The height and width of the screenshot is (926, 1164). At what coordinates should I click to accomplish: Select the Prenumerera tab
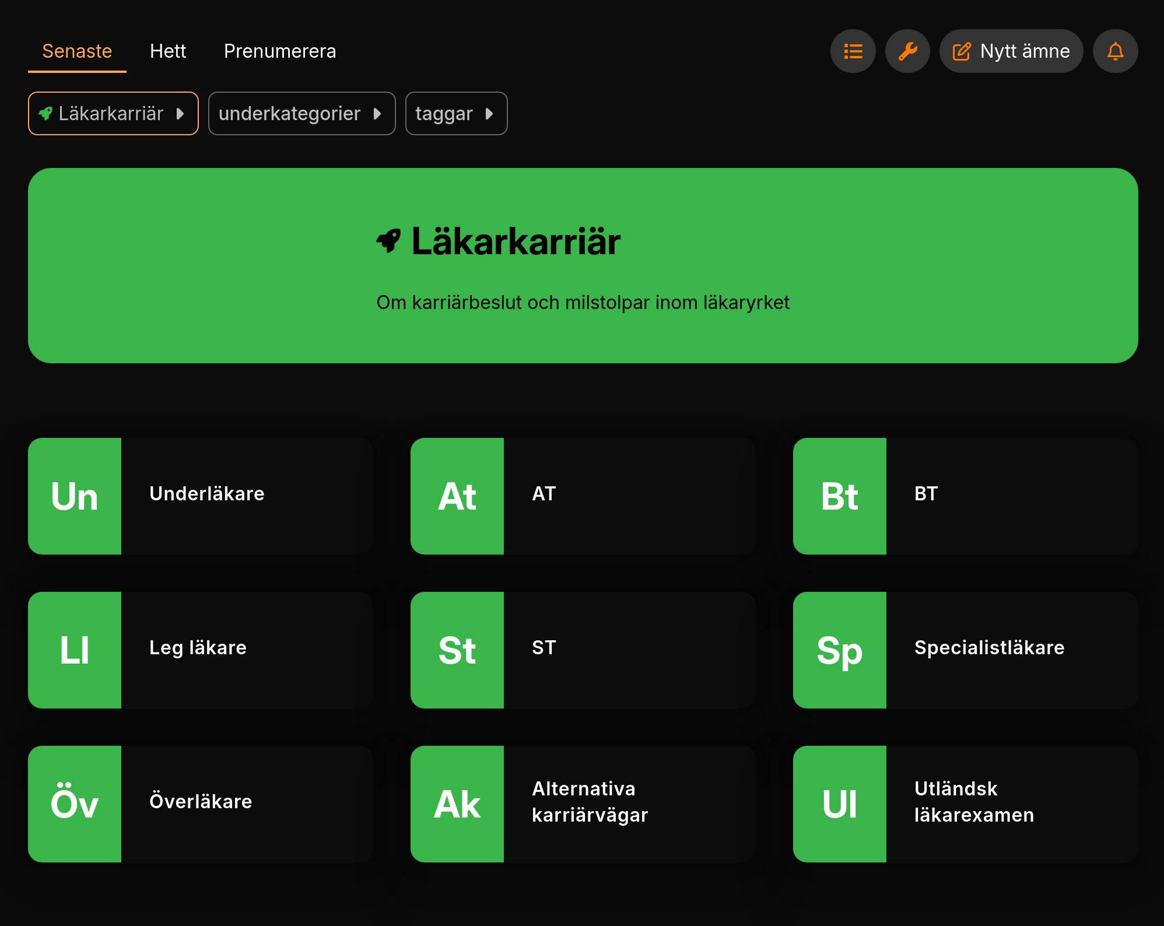(280, 51)
